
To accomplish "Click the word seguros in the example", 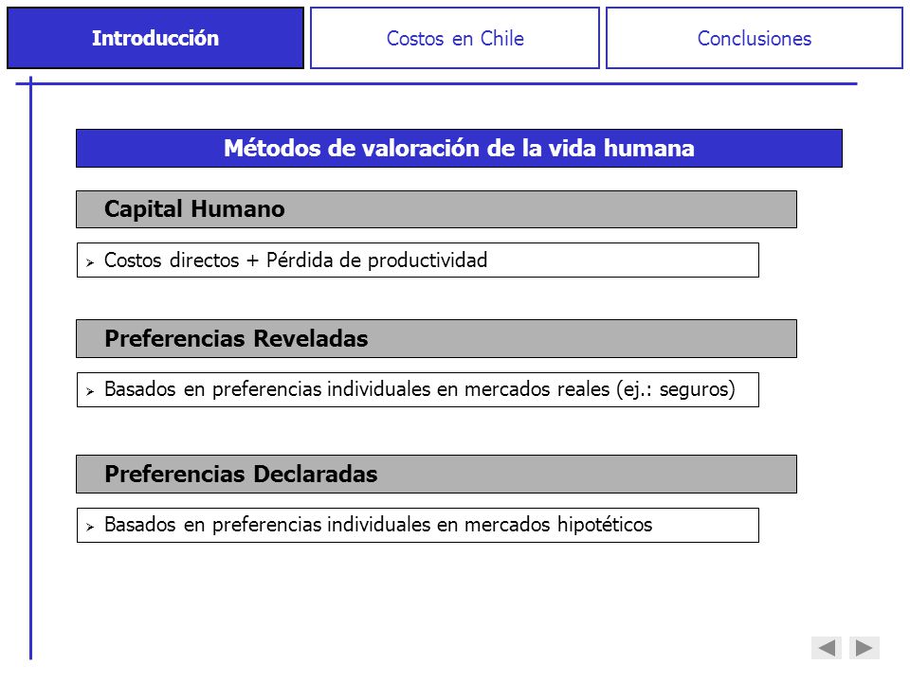I will [x=694, y=389].
